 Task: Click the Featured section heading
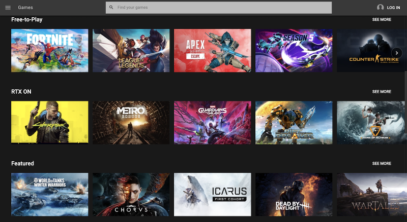pyautogui.click(x=22, y=163)
